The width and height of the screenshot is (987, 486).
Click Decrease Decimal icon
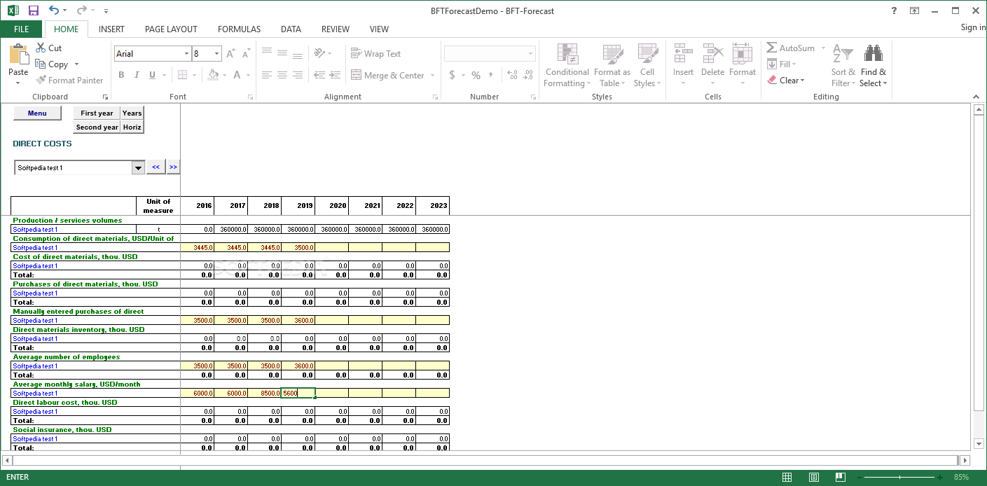click(x=528, y=75)
